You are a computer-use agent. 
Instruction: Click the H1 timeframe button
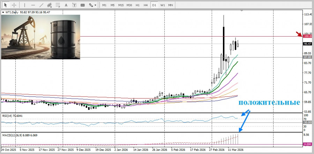pyautogui.click(x=138, y=5)
